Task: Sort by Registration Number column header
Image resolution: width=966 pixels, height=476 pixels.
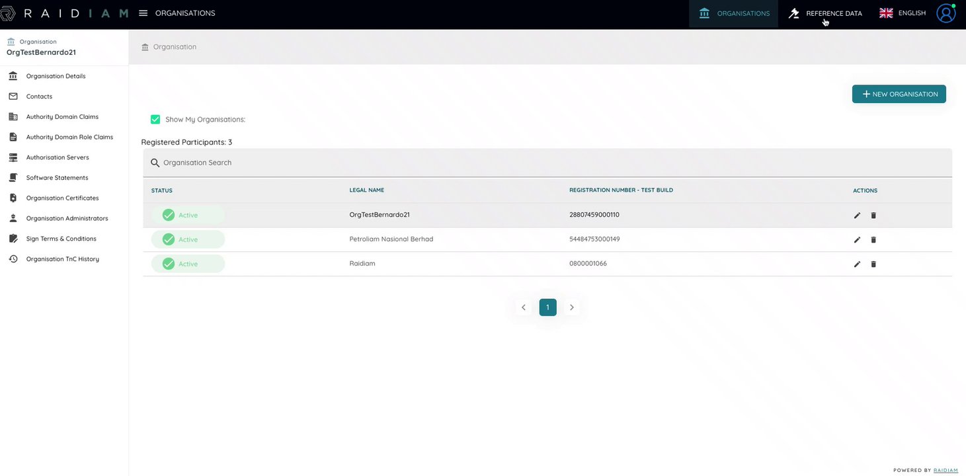Action: (621, 190)
